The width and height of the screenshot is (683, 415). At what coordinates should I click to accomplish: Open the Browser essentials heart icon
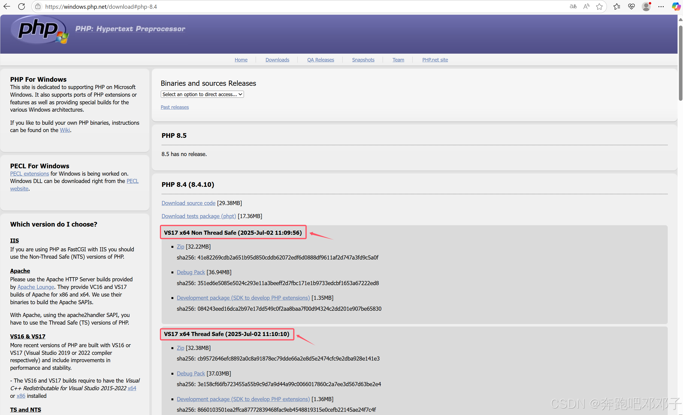coord(631,6)
